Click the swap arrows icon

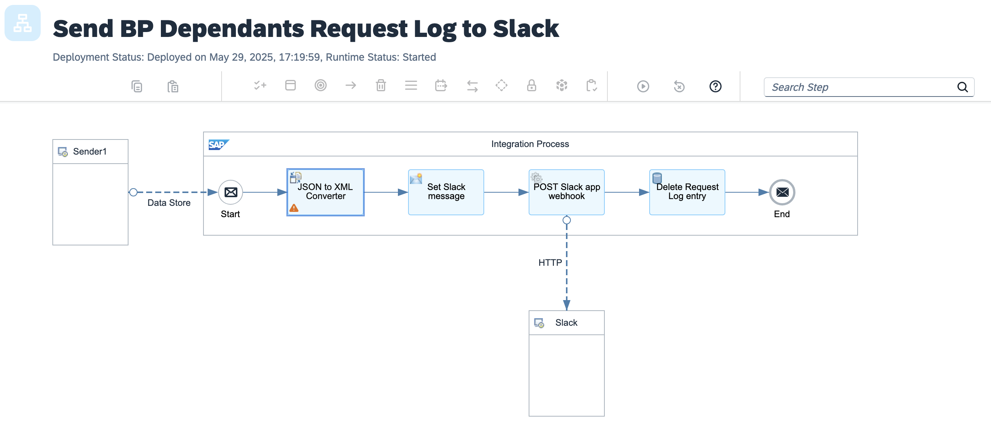(x=473, y=86)
